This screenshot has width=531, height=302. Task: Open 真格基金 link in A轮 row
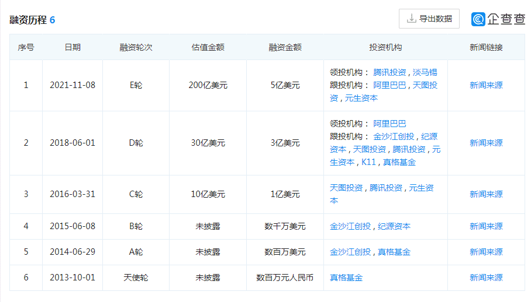pyautogui.click(x=394, y=252)
